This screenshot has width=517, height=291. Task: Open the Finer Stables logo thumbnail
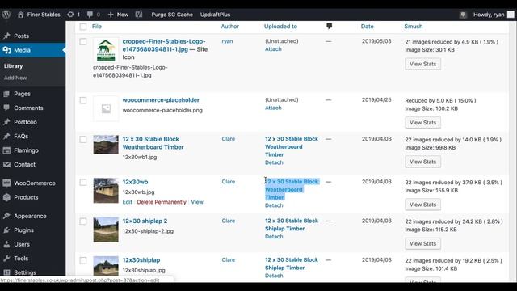(x=106, y=50)
